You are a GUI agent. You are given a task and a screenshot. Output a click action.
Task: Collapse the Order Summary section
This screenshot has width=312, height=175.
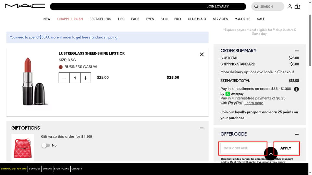point(297,51)
